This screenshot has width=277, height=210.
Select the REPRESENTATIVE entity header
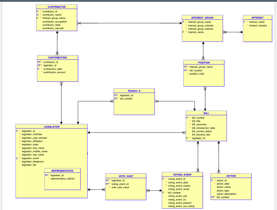pos(62,171)
